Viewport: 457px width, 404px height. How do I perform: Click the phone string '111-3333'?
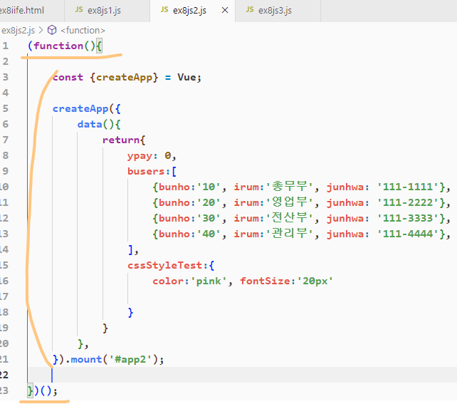coord(408,219)
